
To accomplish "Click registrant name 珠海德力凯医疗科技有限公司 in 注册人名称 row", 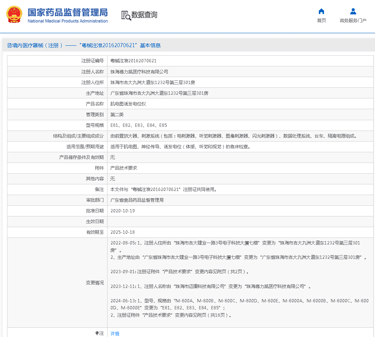I will 139,72.
